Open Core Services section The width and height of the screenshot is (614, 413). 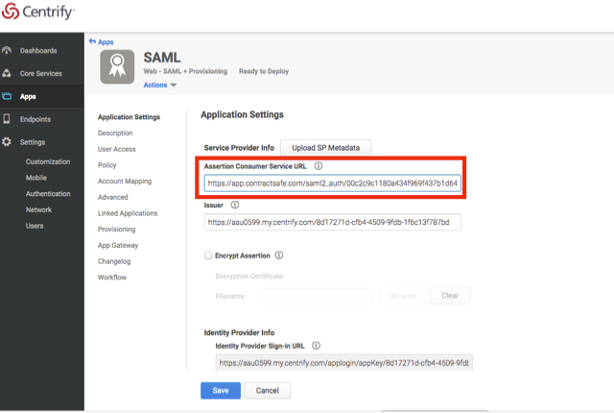coord(40,73)
